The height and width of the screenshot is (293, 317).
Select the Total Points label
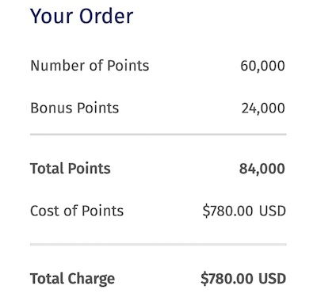click(x=71, y=169)
